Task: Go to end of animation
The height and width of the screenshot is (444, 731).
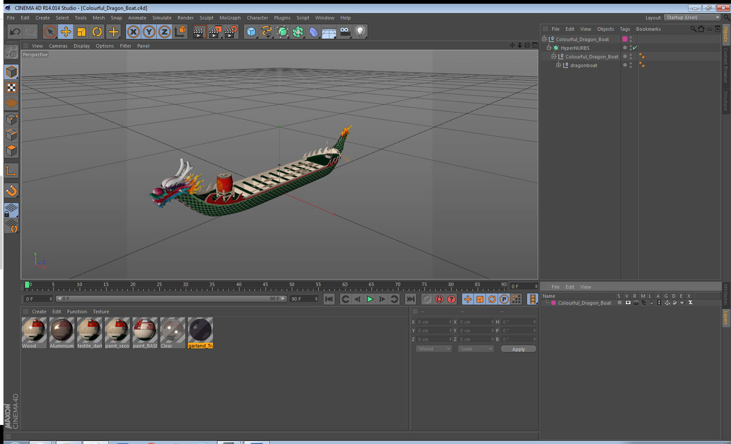Action: click(411, 299)
